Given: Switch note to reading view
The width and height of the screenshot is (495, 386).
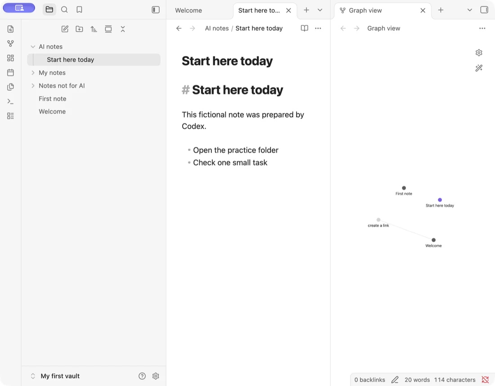Looking at the screenshot, I should coord(304,28).
